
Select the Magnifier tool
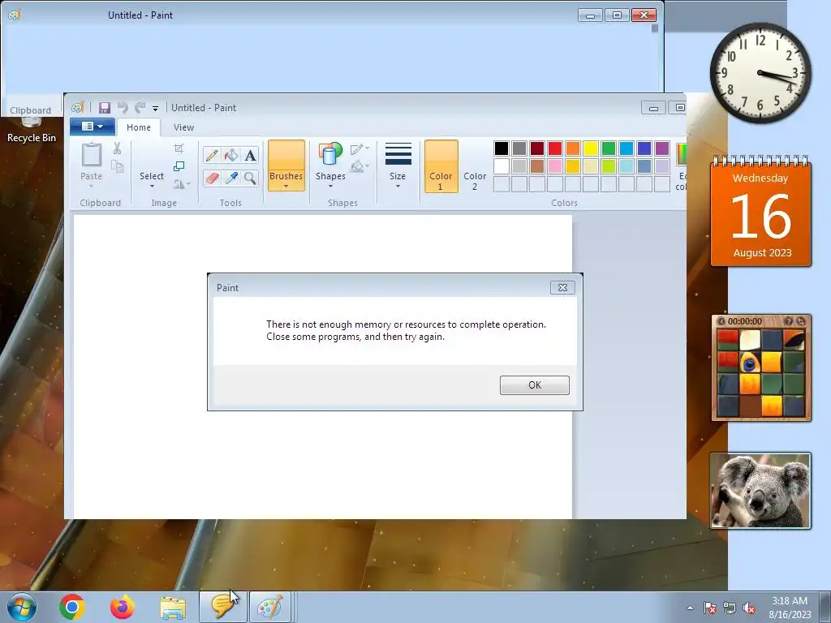[x=250, y=178]
